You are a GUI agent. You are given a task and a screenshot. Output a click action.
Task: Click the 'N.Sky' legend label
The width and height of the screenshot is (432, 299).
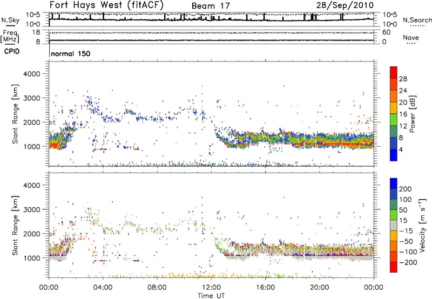pyautogui.click(x=10, y=20)
